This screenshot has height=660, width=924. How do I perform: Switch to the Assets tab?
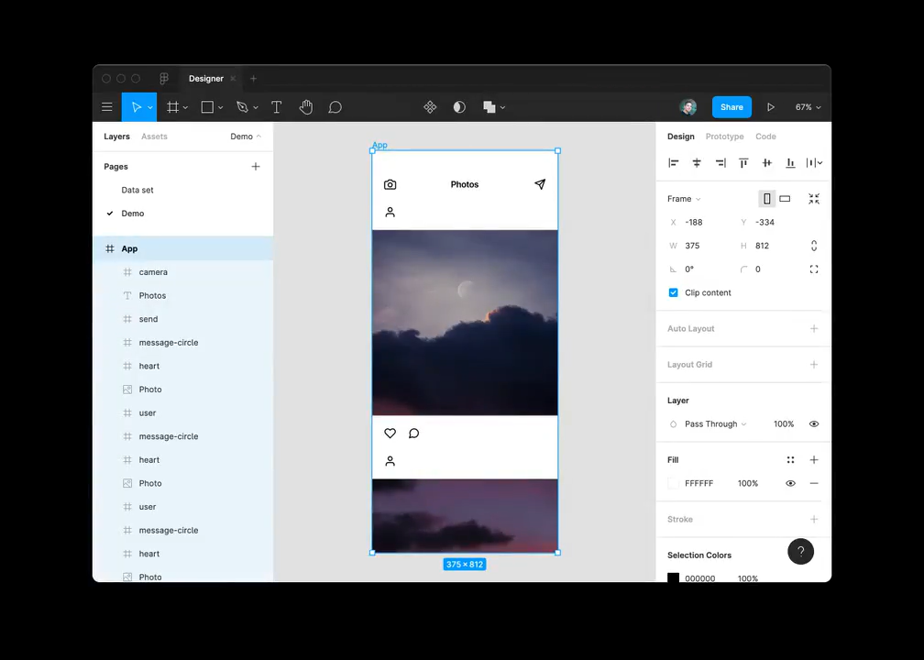point(154,137)
